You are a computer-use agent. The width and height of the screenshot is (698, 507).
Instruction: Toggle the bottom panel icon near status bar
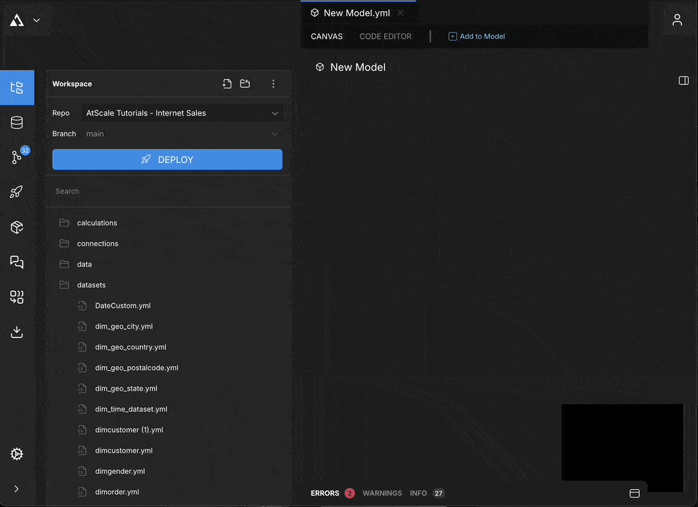tap(634, 493)
